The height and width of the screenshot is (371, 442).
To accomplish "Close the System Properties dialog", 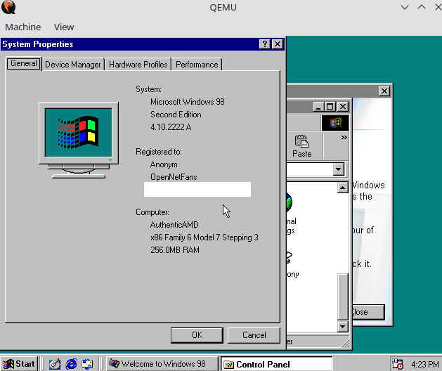I will point(278,44).
